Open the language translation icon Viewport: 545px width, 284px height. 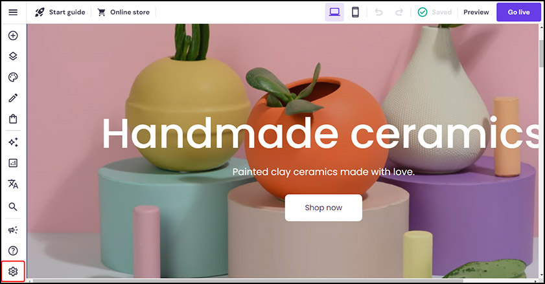(x=13, y=184)
